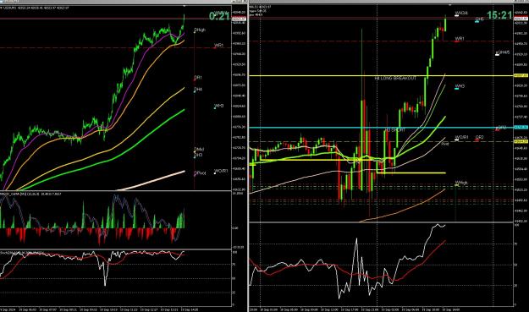Click the chart shift marker atop right chart

[x=449, y=5]
